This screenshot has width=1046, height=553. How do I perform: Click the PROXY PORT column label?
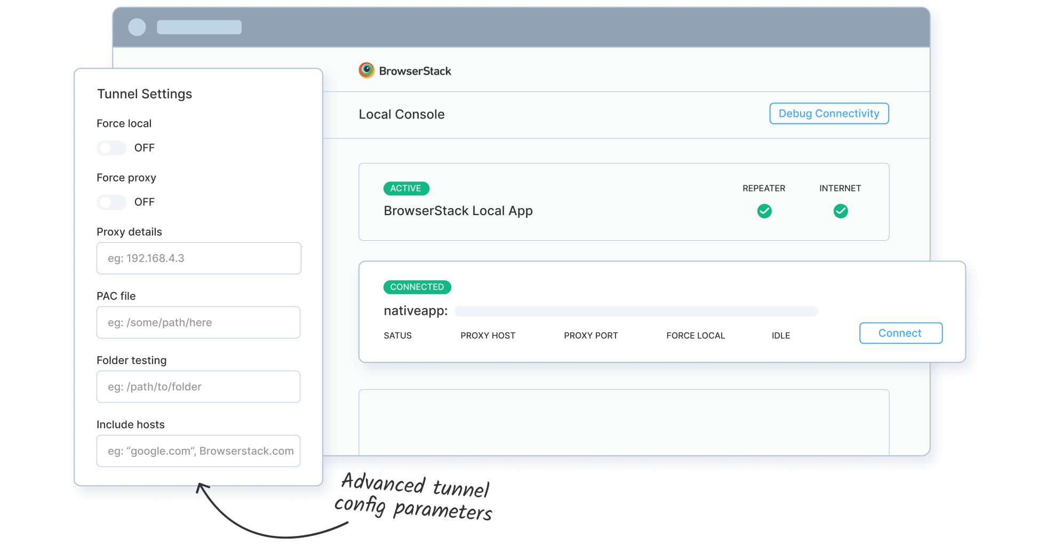click(591, 336)
